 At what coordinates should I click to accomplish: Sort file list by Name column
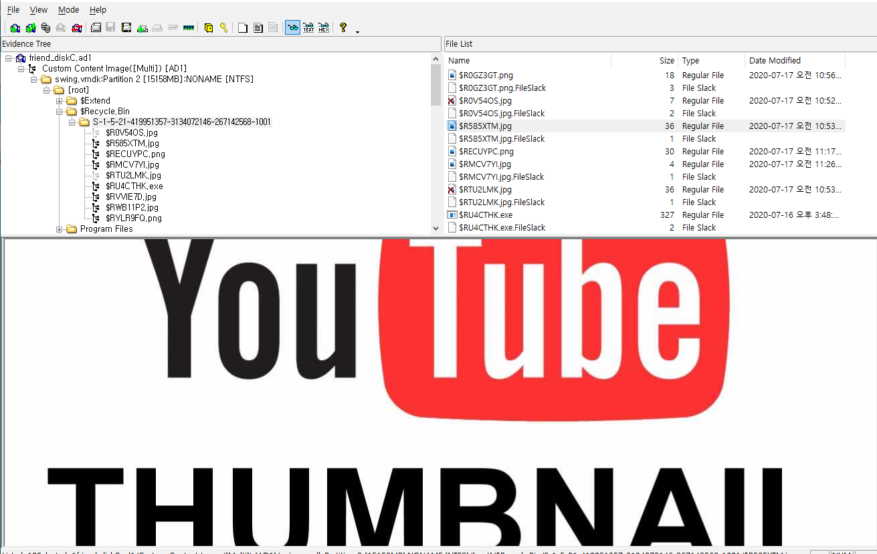528,60
